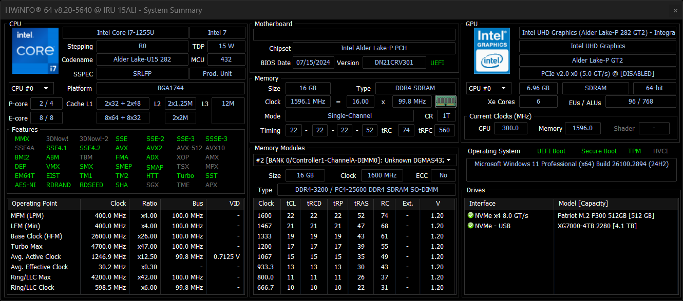Click the AES-NI feature label
This screenshot has height=301, width=683.
25,185
